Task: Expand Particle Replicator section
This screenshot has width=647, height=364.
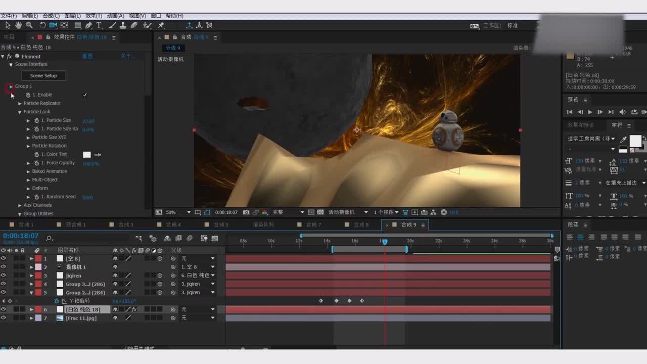Action: 20,104
